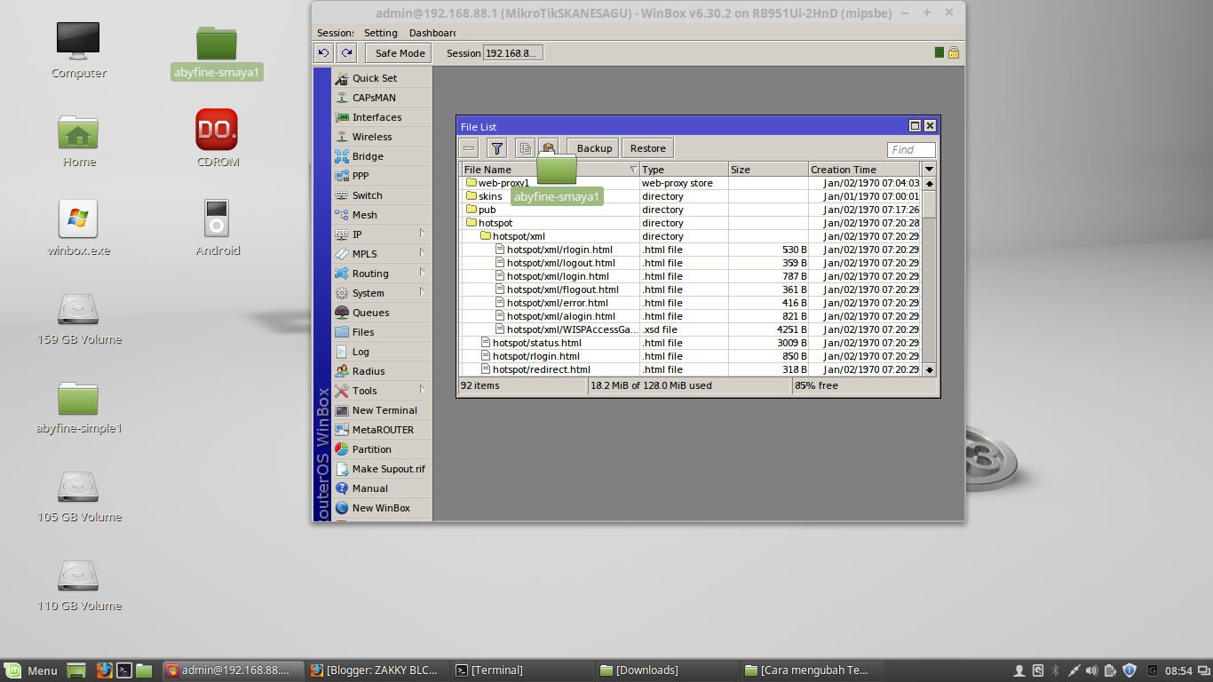Screen dimensions: 1213x682
Task: Sort by File Name column header
Action: point(550,170)
